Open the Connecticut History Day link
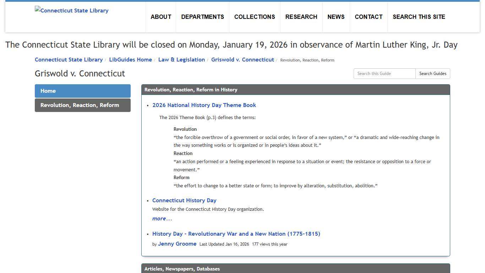 point(184,200)
